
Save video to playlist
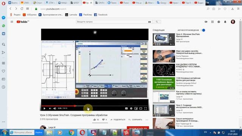(135, 120)
